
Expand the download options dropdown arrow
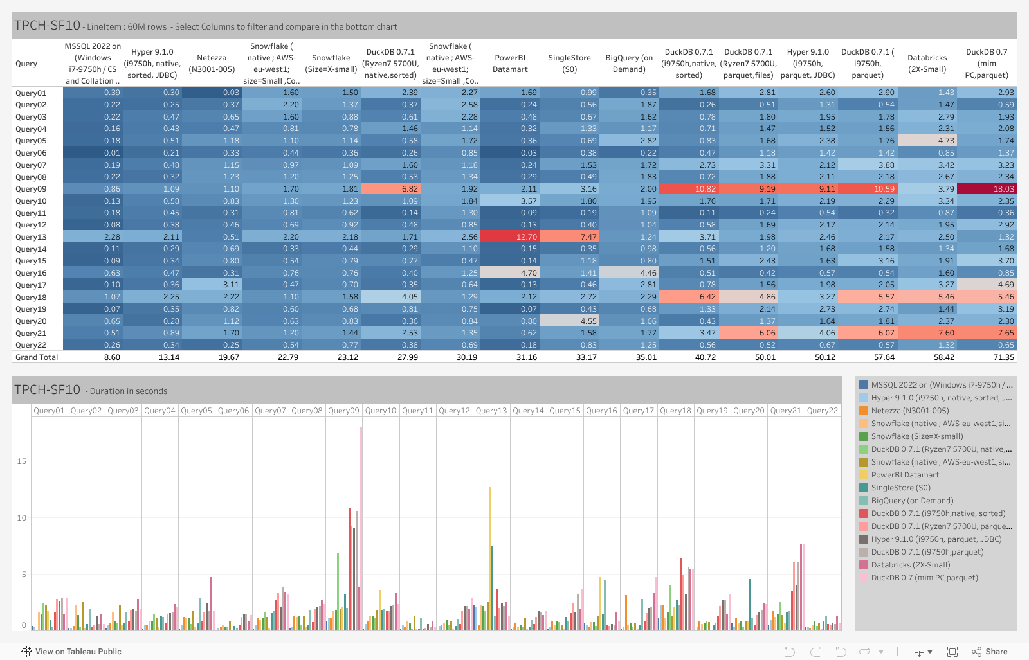pyautogui.click(x=931, y=652)
